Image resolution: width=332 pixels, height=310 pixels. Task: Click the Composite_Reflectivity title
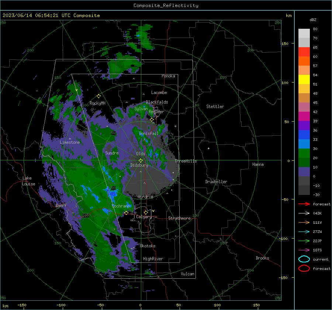pos(166,6)
